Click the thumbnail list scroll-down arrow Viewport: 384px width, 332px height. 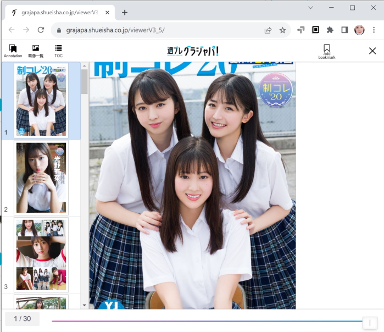84,305
